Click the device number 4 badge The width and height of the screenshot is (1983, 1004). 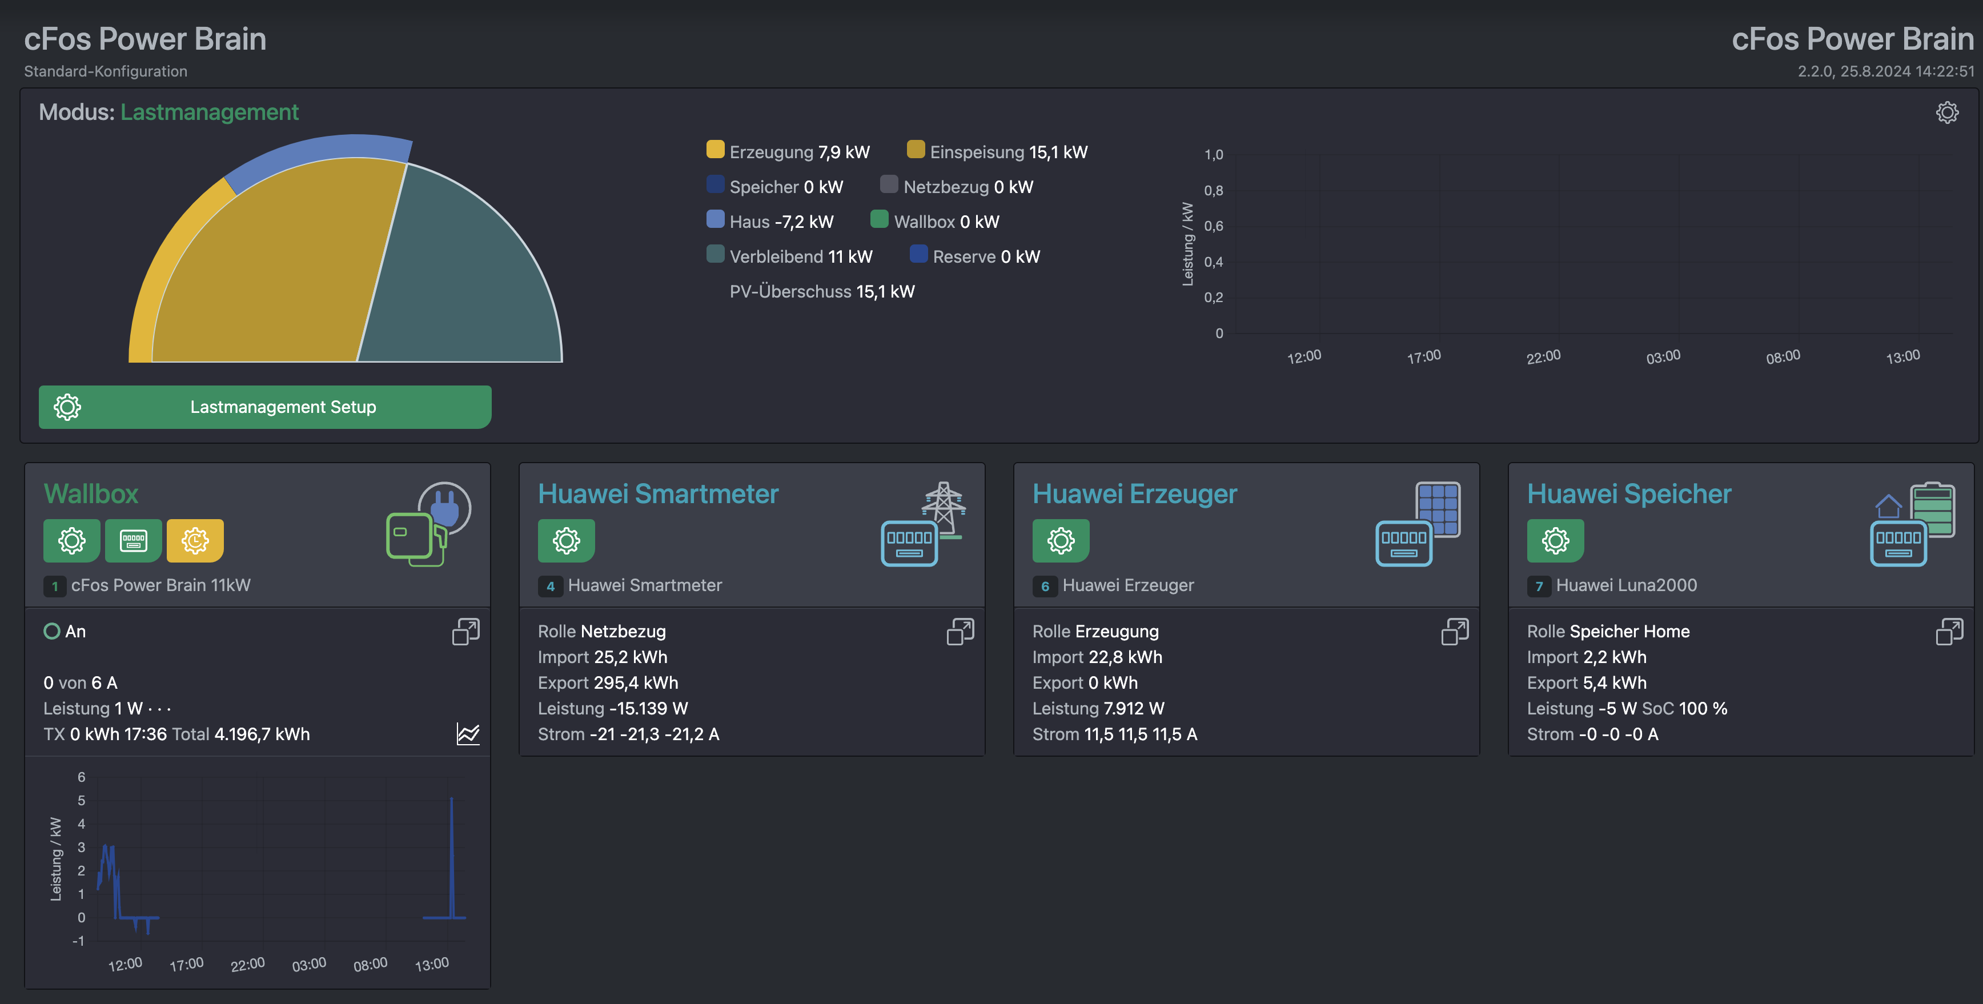pyautogui.click(x=549, y=586)
